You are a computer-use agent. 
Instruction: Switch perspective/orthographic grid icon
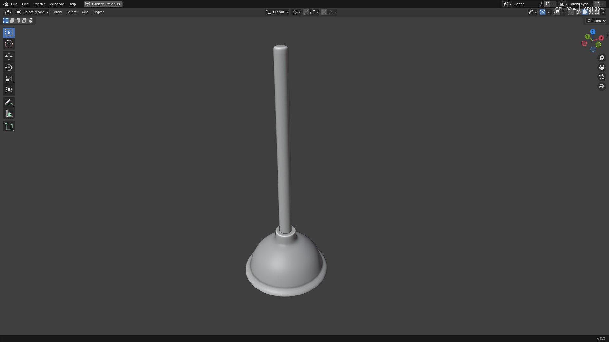point(602,86)
